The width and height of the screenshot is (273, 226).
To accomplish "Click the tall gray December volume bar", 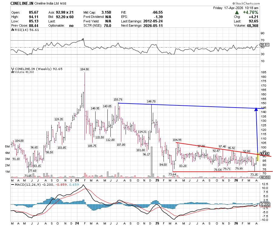I will click(x=152, y=162).
